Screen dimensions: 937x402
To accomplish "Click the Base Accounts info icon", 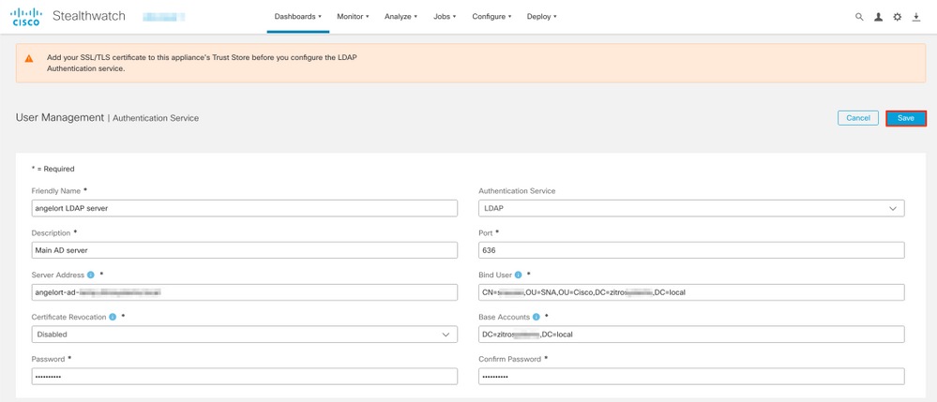I will [x=536, y=318].
